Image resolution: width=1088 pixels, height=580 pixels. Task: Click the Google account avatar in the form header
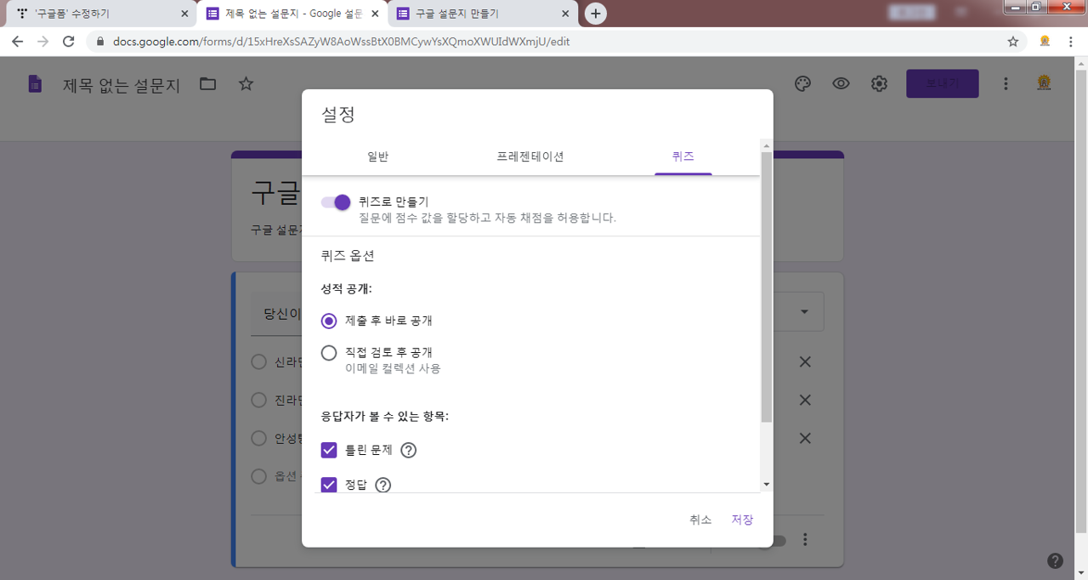coord(1043,83)
